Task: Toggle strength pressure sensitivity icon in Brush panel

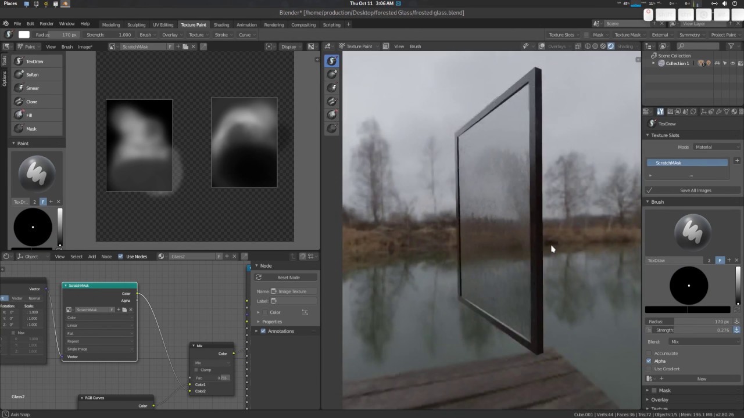Action: point(736,330)
